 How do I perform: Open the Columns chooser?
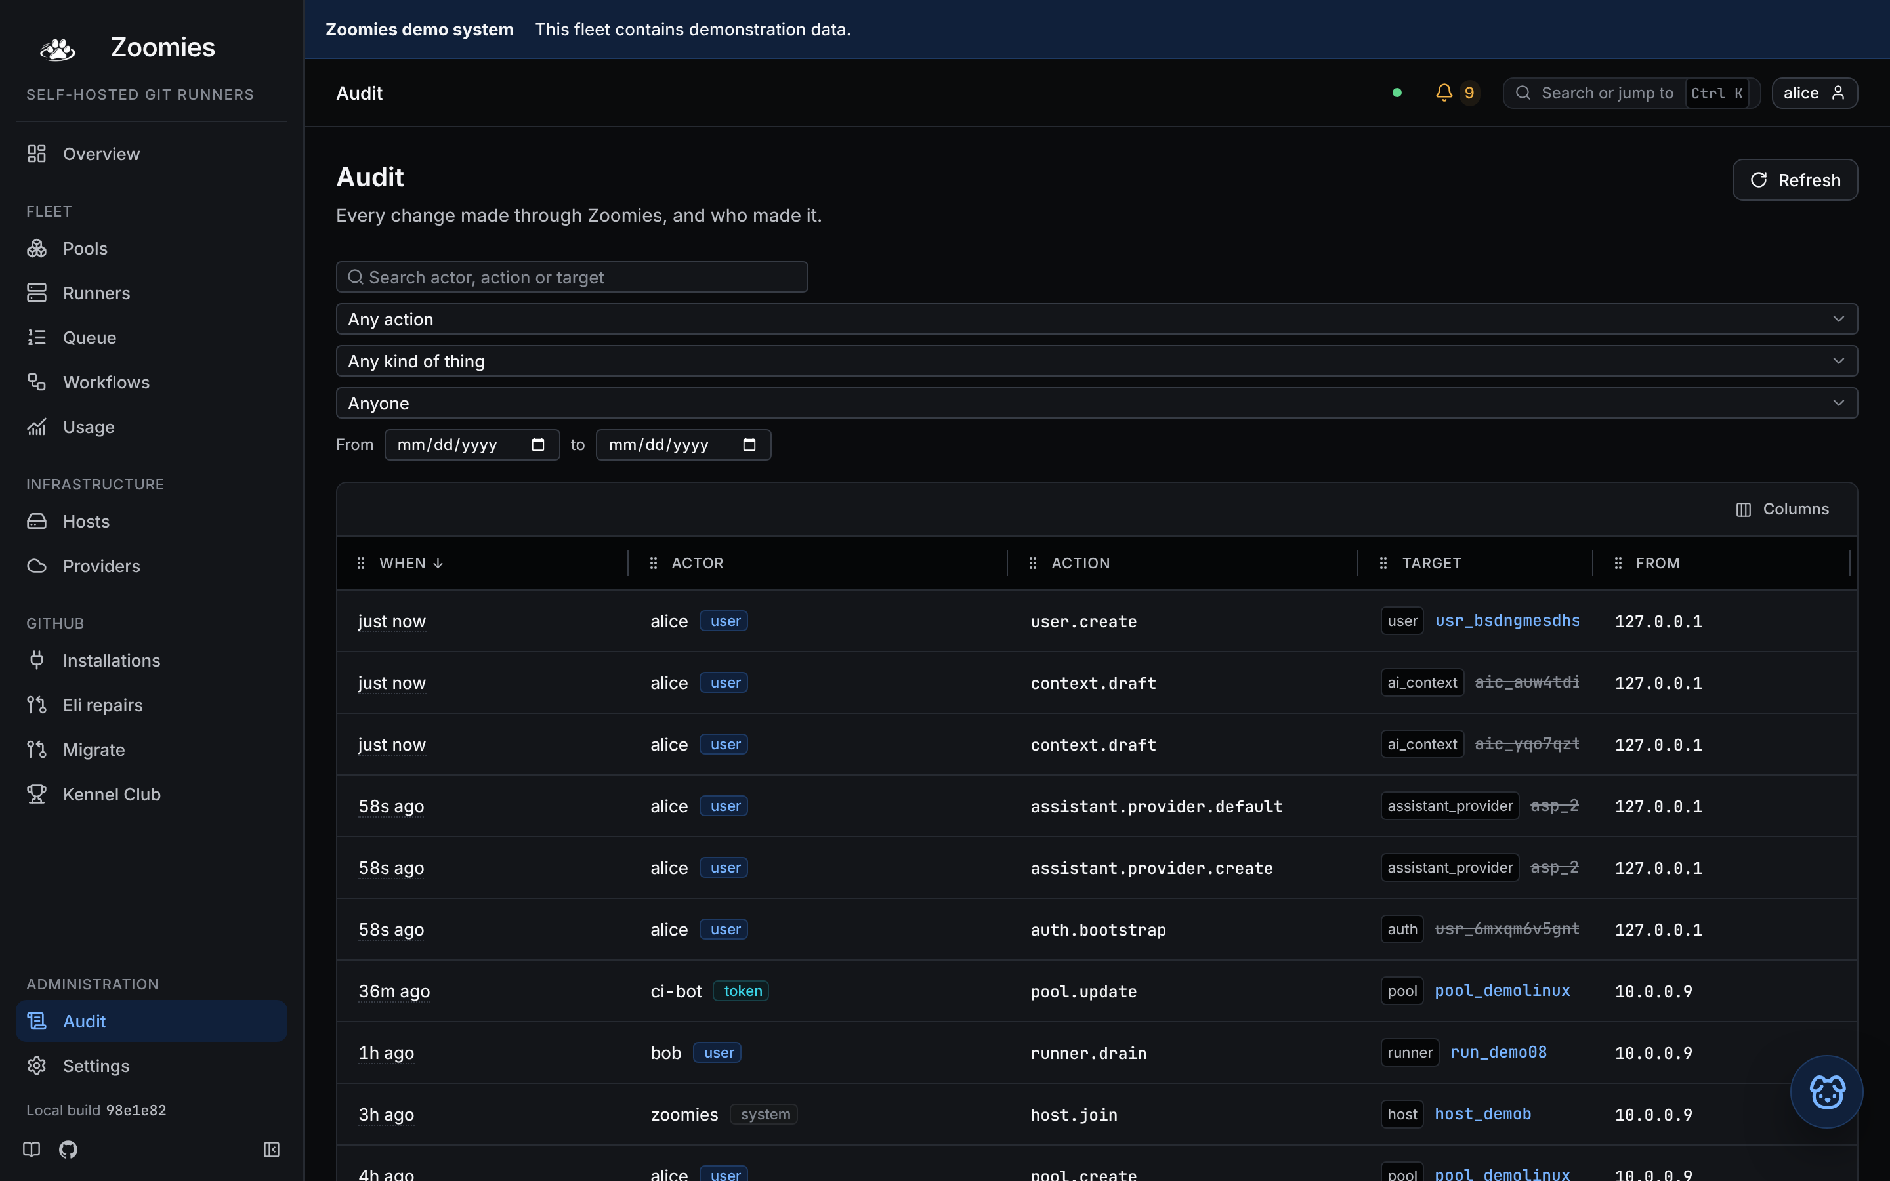(1782, 509)
